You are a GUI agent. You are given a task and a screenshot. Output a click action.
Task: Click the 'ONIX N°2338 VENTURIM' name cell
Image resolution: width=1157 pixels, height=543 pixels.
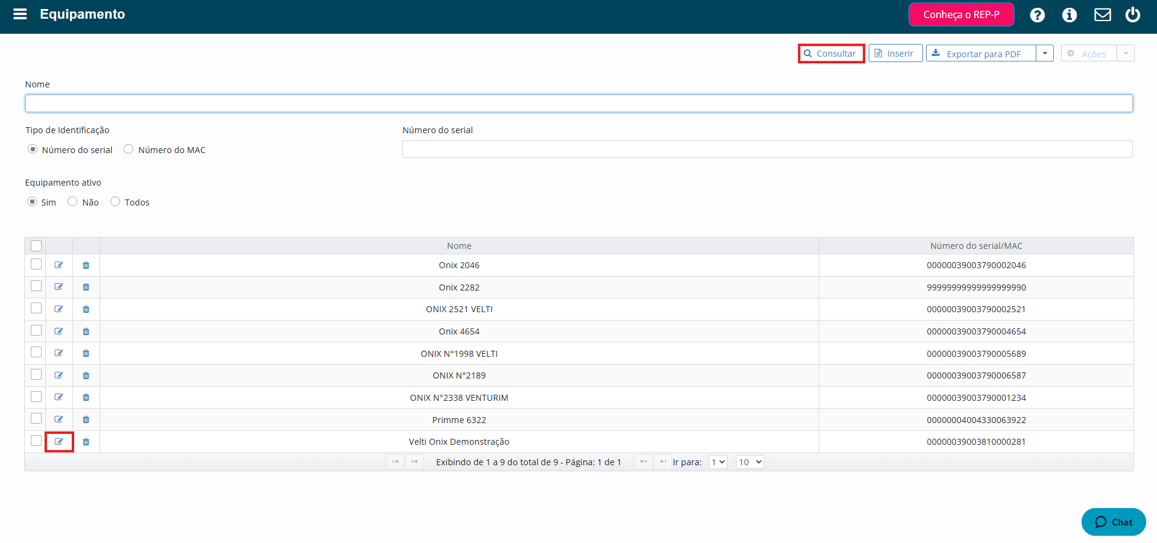coord(459,398)
